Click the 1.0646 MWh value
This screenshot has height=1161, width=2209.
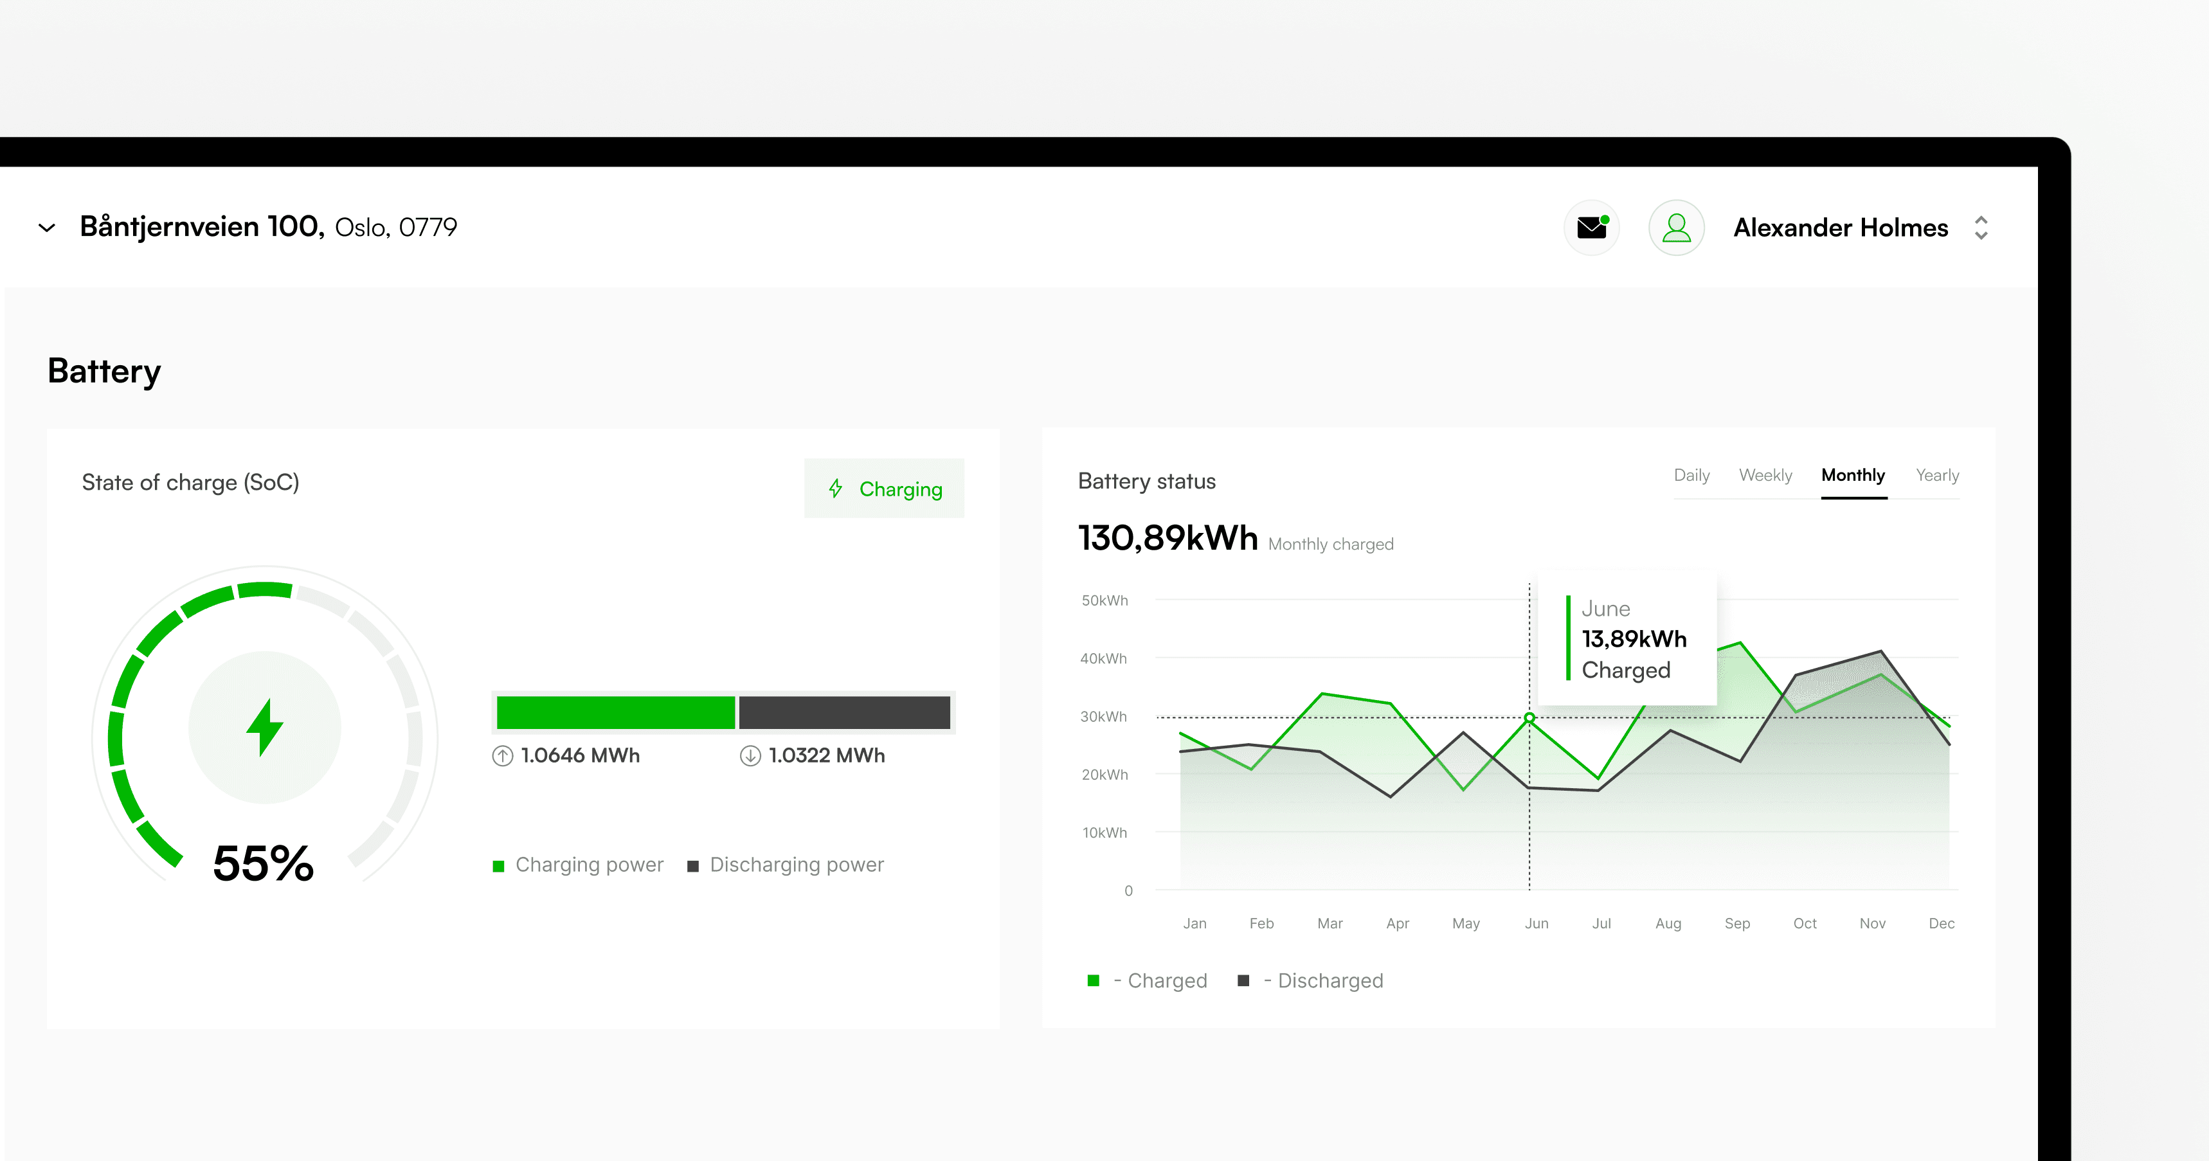tap(581, 755)
